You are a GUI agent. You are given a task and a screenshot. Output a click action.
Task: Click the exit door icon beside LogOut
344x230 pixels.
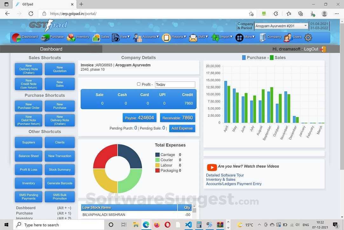click(323, 49)
